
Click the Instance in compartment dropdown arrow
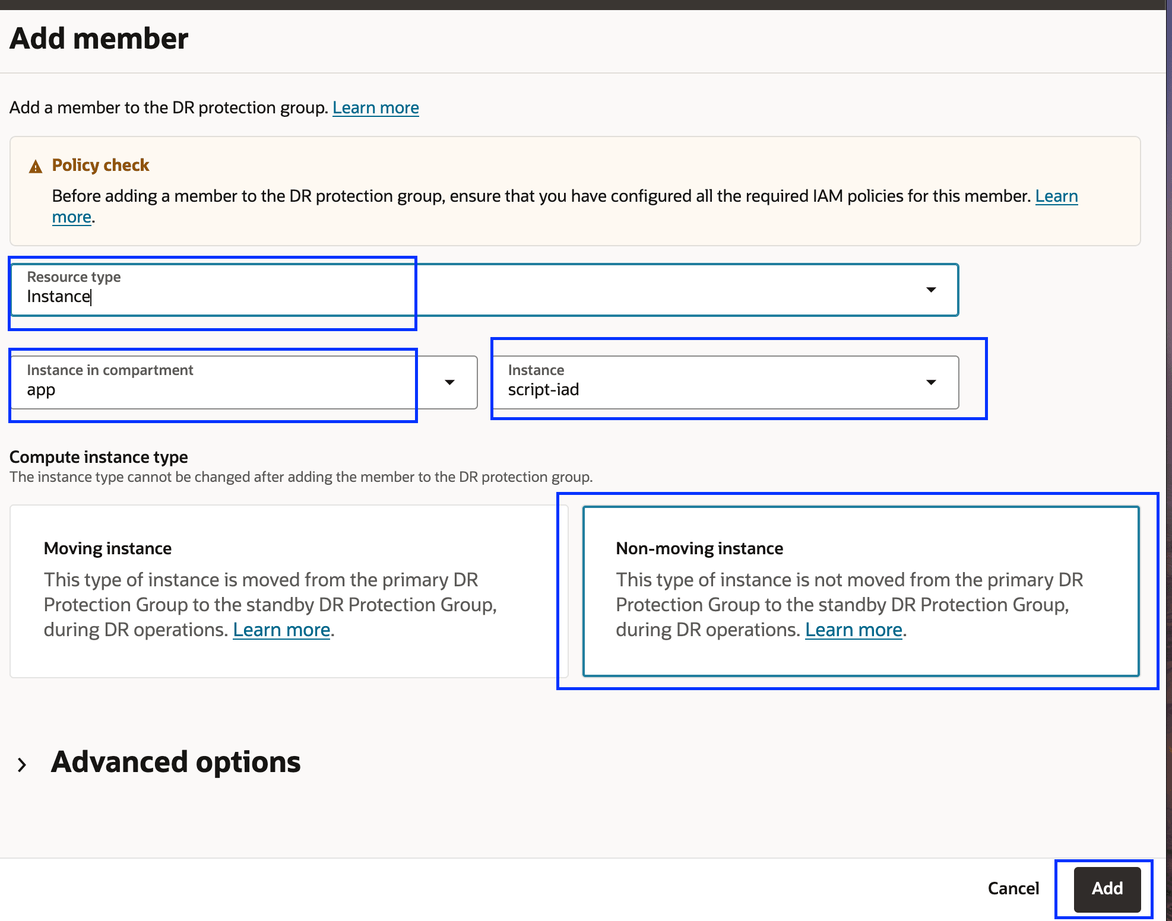[x=449, y=383]
